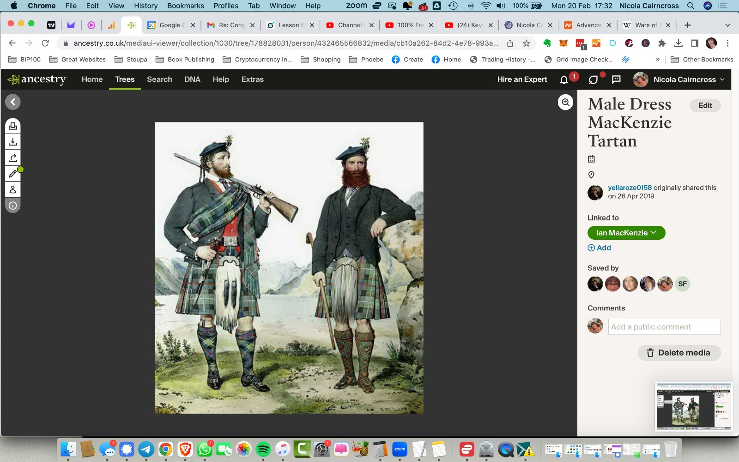Screen dimensions: 739x462
Task: Download the media with the download icon
Action: [x=13, y=142]
